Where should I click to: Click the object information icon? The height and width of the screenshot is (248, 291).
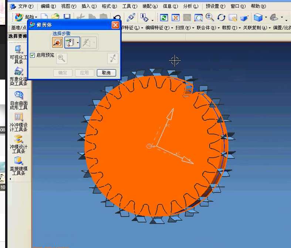click(x=144, y=17)
